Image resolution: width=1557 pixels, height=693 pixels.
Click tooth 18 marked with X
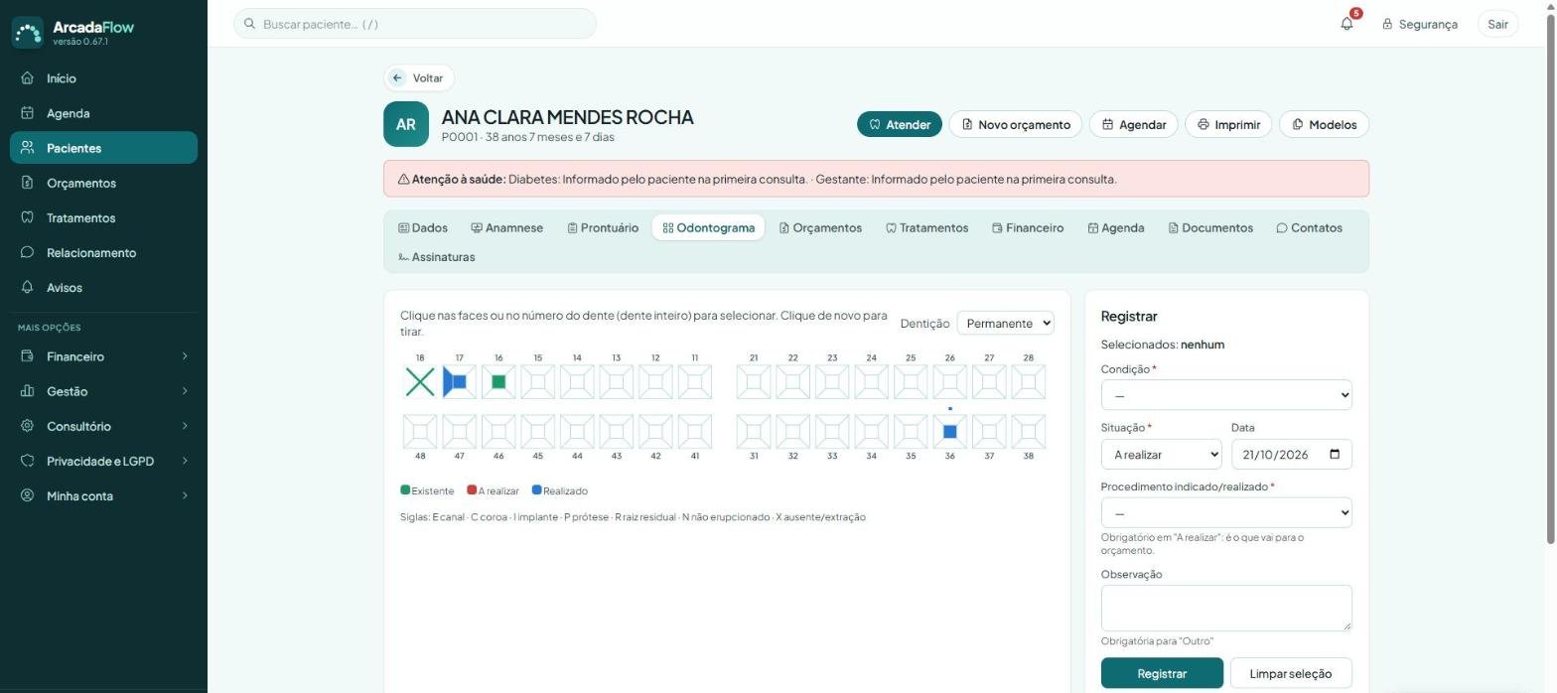coord(420,382)
